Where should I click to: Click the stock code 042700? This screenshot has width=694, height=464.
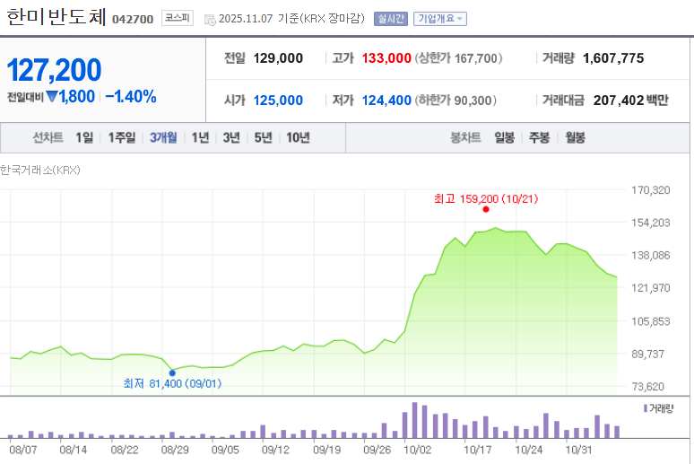(x=133, y=20)
